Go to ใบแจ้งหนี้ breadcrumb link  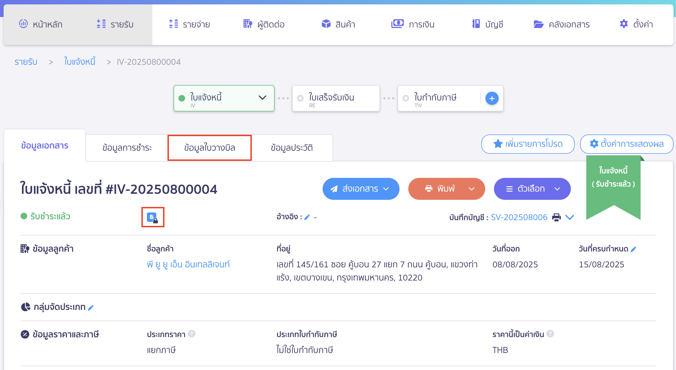(x=80, y=61)
